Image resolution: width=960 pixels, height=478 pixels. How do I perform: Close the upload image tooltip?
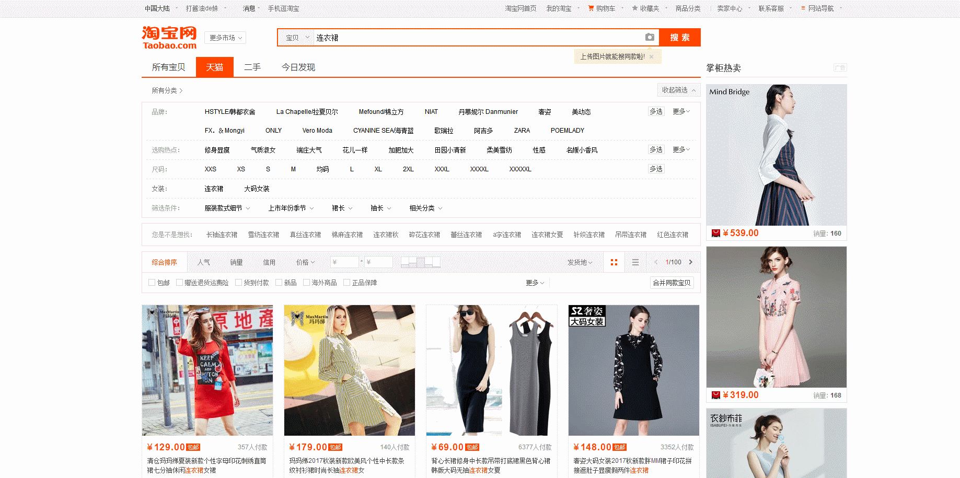(x=651, y=56)
